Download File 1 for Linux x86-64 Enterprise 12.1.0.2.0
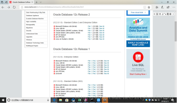177x103 pixels. pyautogui.click(x=90, y=63)
